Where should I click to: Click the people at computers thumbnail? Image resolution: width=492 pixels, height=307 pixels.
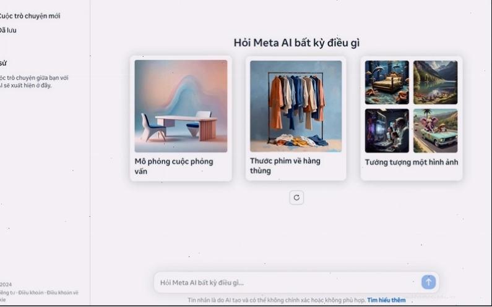point(387,130)
